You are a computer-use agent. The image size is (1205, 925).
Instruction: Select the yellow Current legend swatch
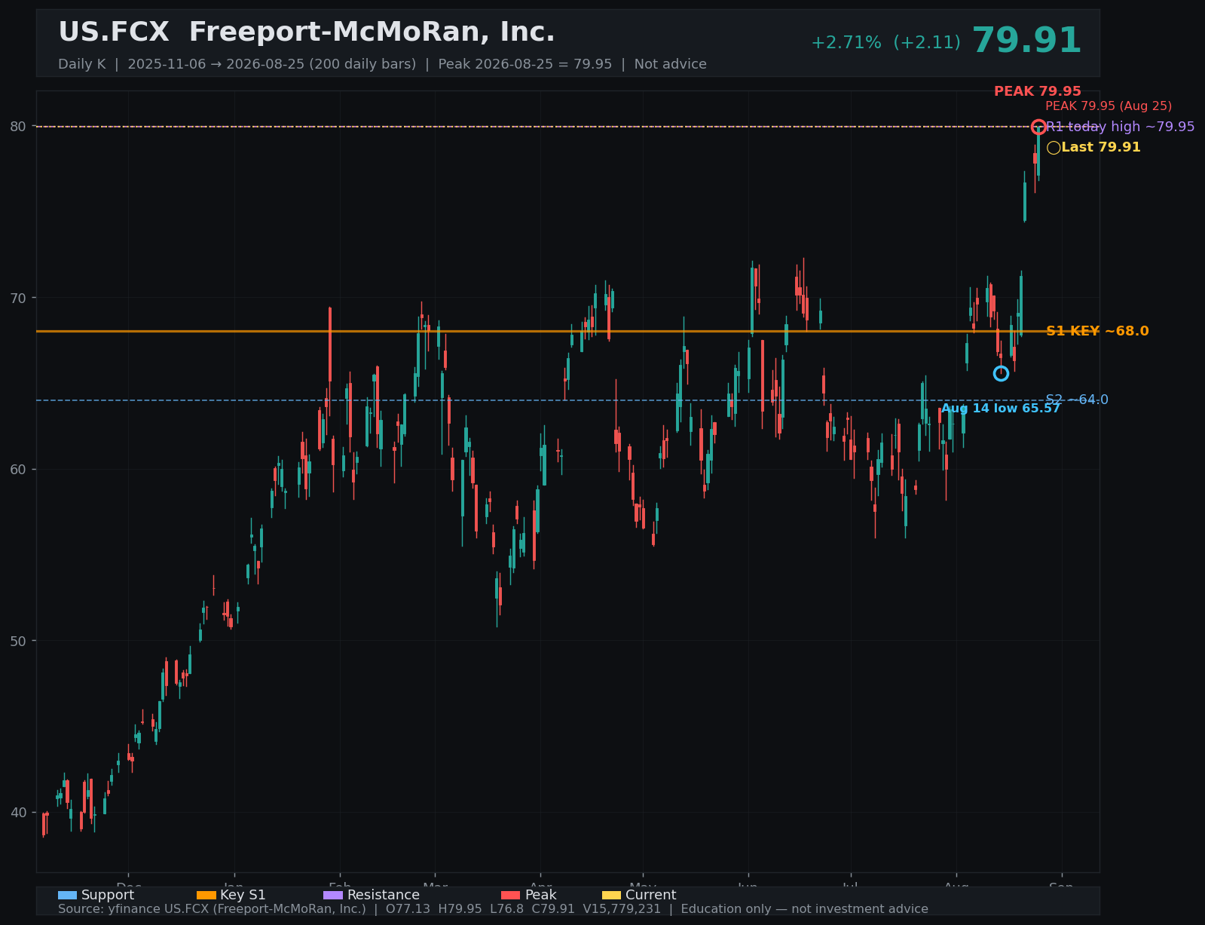click(x=611, y=895)
